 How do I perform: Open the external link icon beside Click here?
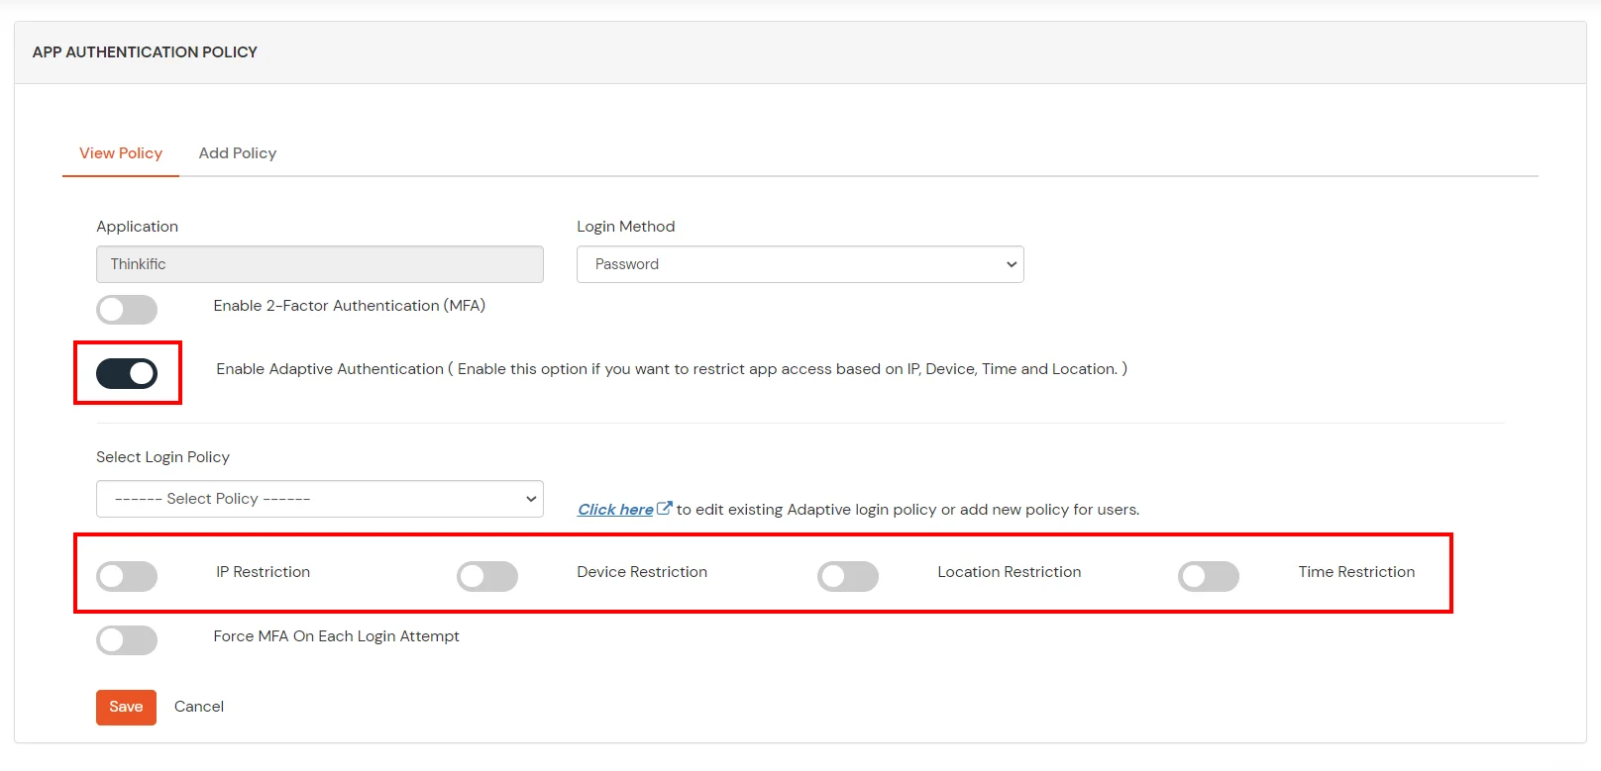point(665,508)
